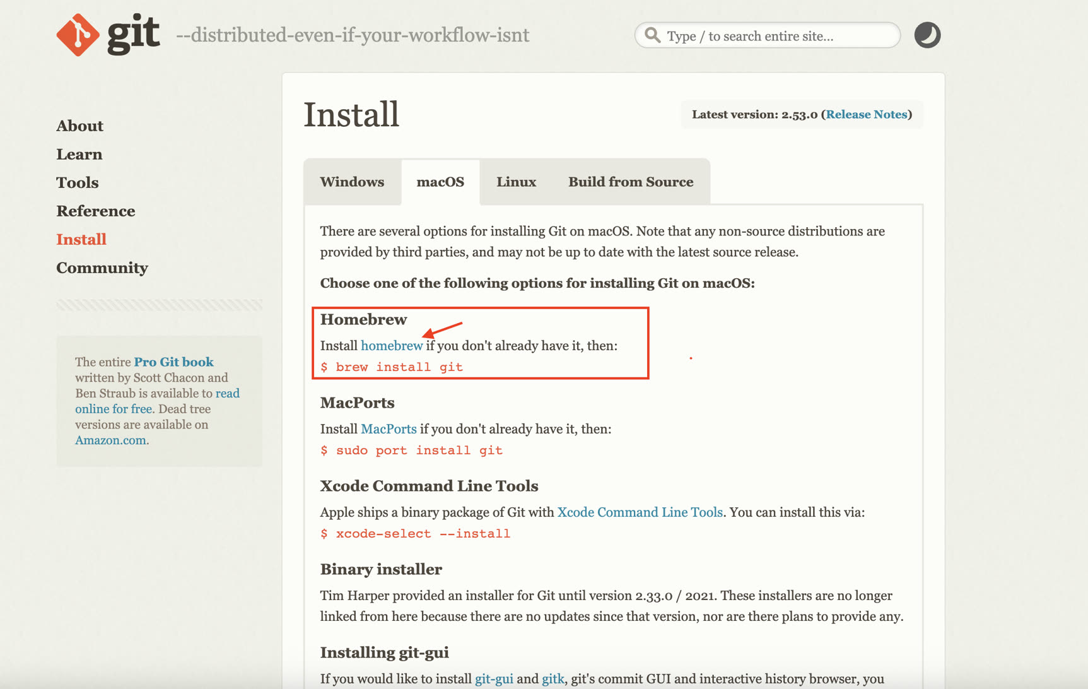The image size is (1088, 689).
Task: Open the Community section
Action: (102, 268)
